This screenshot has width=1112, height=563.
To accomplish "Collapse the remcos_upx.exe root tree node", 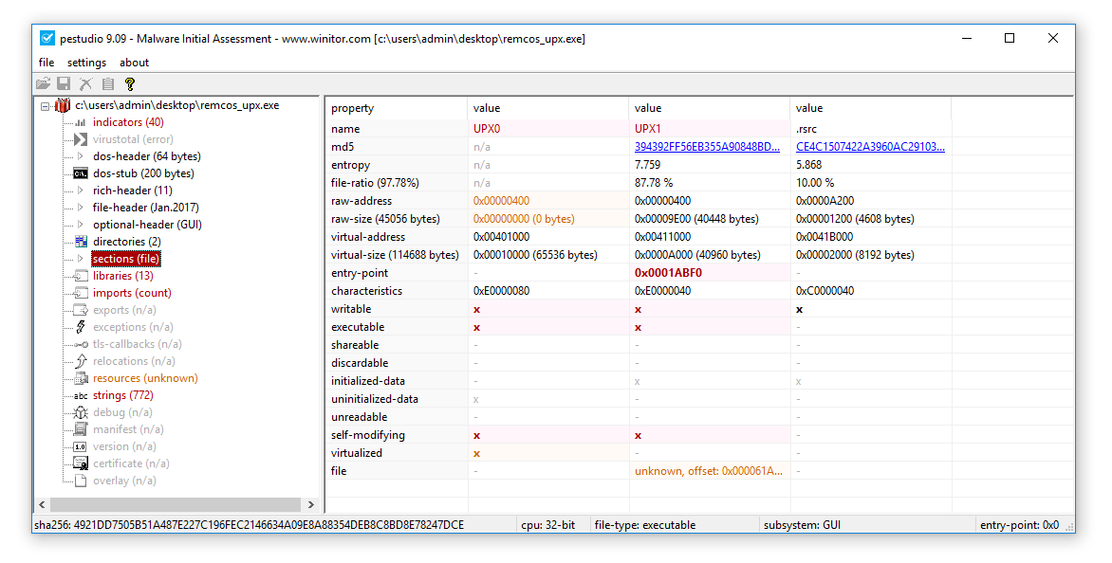I will point(45,105).
